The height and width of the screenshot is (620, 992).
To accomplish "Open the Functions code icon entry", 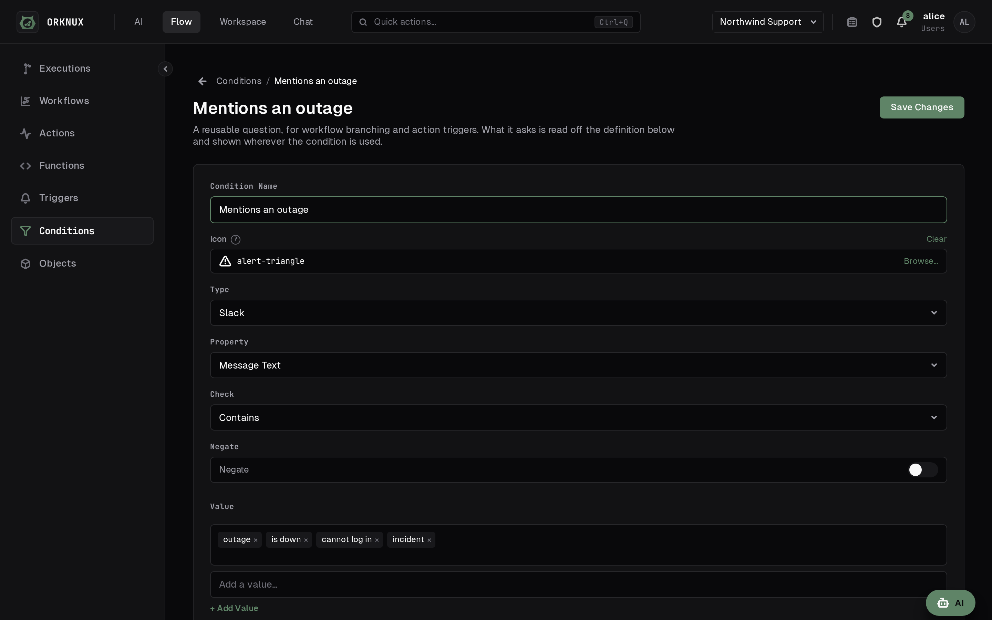I will click(x=82, y=166).
